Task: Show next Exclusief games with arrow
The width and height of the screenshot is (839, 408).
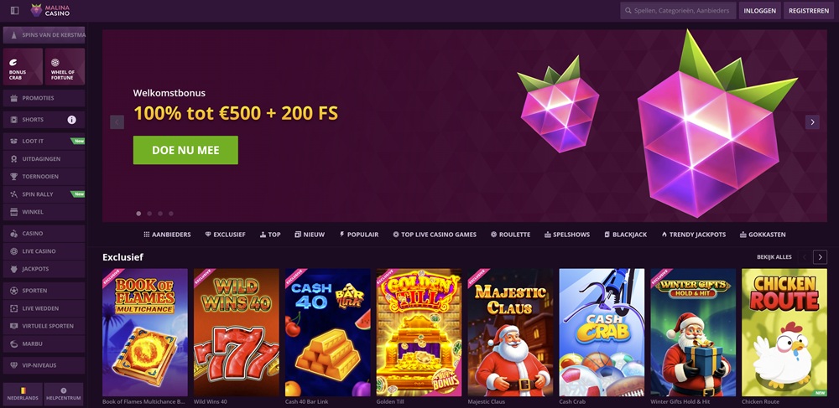Action: (x=820, y=257)
